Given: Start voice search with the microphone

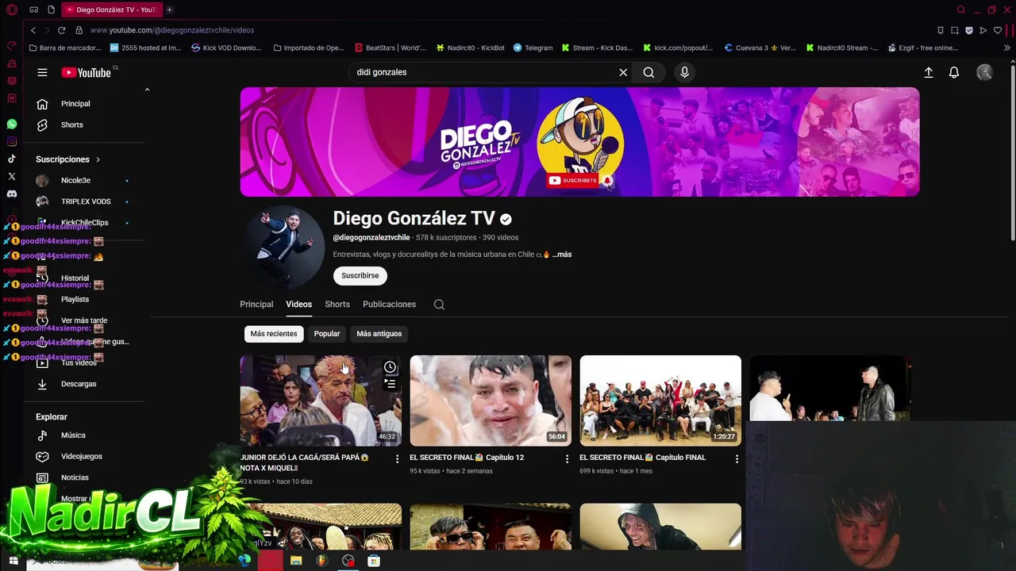Looking at the screenshot, I should pos(684,72).
